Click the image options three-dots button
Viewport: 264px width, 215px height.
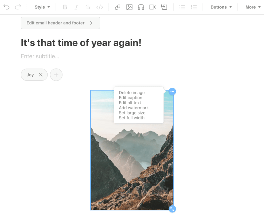click(x=172, y=92)
